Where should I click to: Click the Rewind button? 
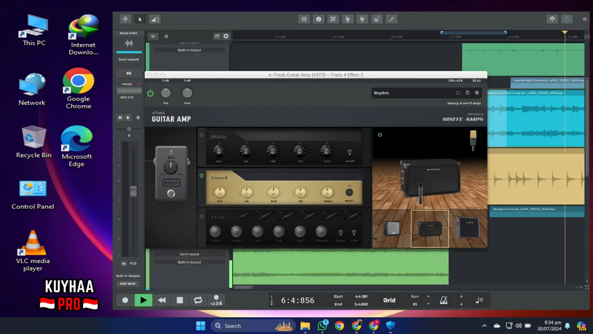[162, 300]
